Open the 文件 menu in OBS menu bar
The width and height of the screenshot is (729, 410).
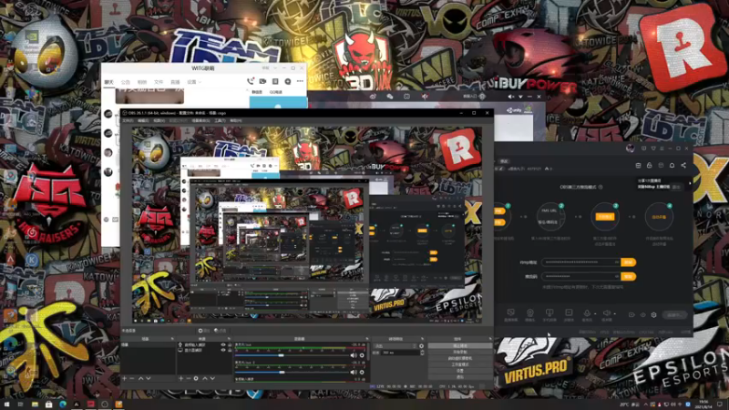[128, 120]
